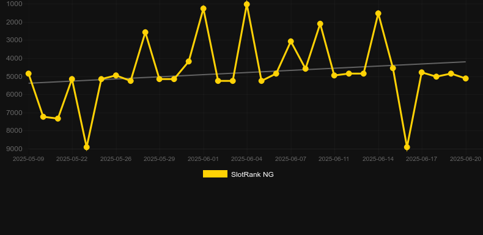Click the 2025-06-01 x-axis date label

click(204, 159)
